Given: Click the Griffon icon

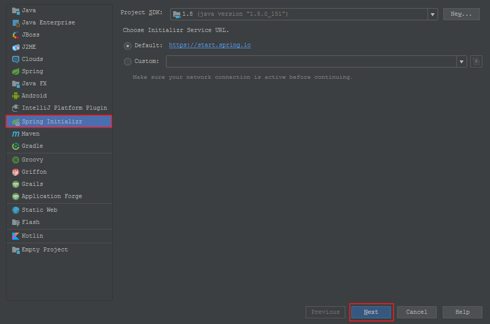Looking at the screenshot, I should point(16,172).
